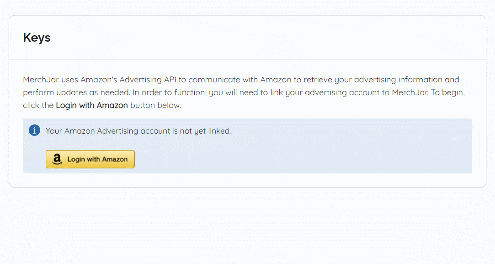Click the empty header area right of Keys

click(268, 38)
